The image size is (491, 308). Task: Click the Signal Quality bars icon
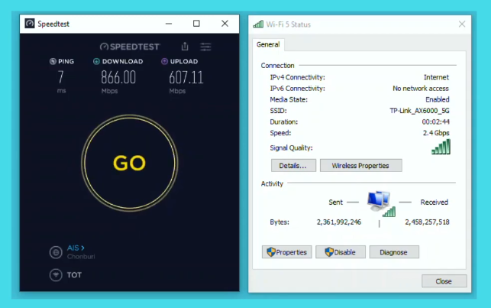(441, 147)
